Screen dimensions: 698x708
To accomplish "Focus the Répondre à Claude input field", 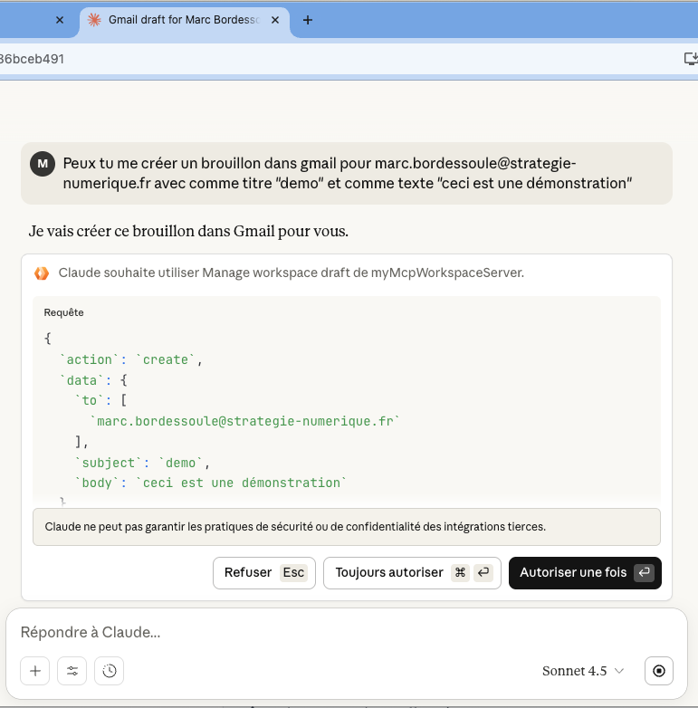I will point(344,632).
